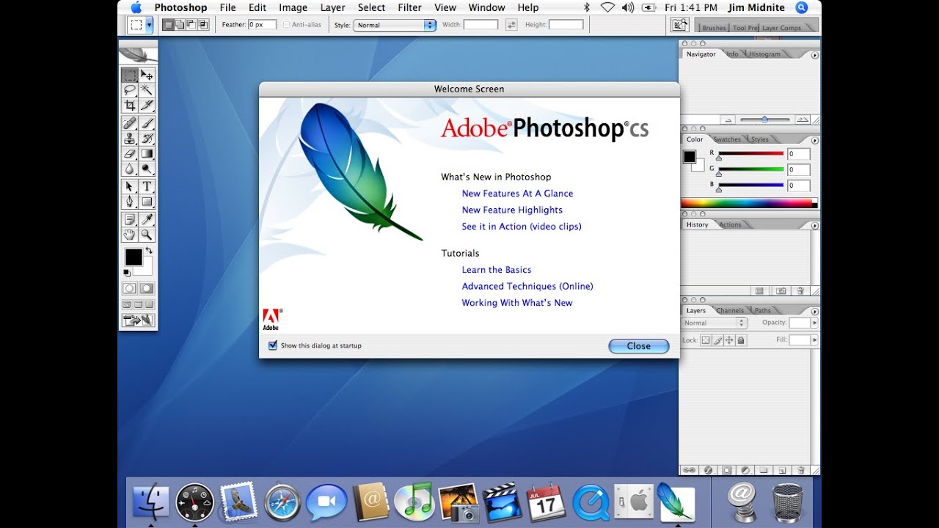
Task: Open the Opacity slider arrow in Layers
Action: click(x=814, y=323)
